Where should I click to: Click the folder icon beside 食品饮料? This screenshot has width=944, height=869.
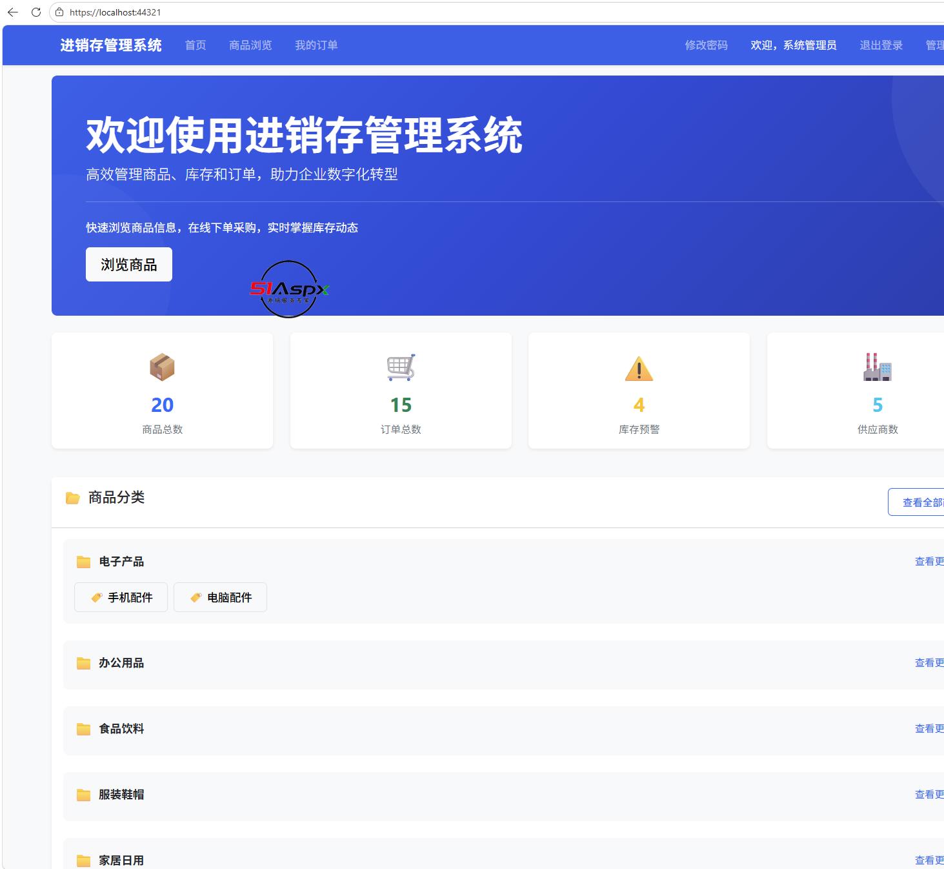click(83, 729)
